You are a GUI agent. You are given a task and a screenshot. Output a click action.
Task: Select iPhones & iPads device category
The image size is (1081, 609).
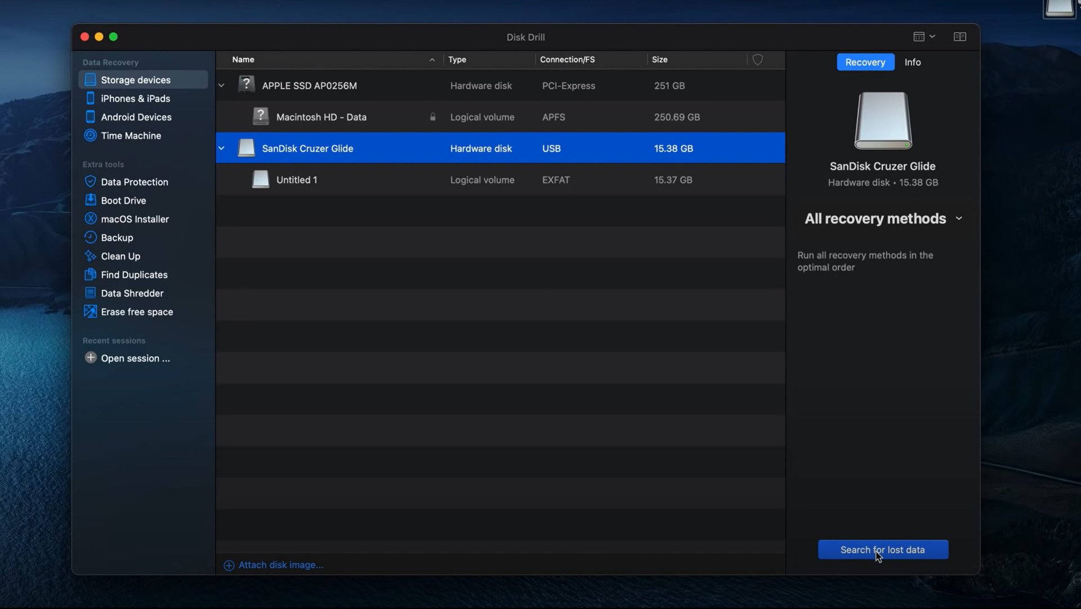136,98
